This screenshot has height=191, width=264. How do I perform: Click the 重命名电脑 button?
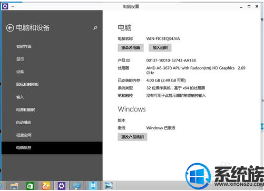tap(131, 48)
